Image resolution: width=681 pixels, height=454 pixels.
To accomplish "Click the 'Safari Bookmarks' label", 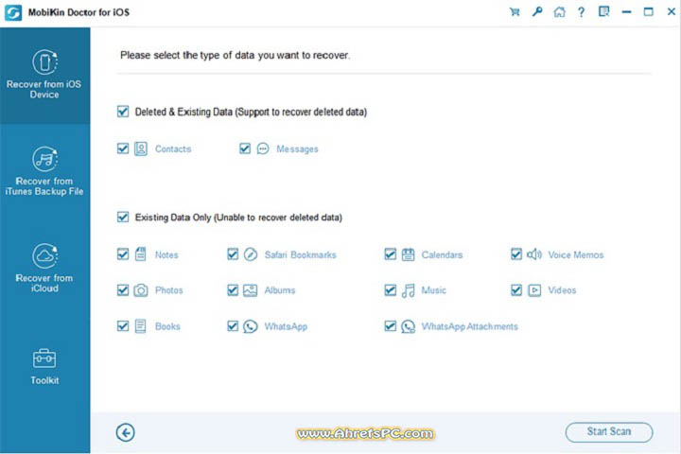I will coord(301,254).
